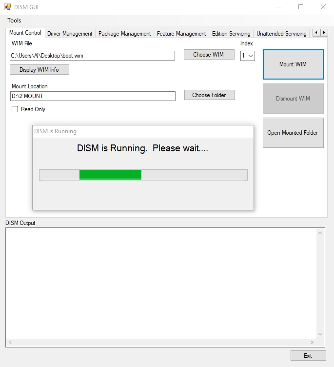
Task: Click the "WIM File" label
Action: [x=22, y=43]
